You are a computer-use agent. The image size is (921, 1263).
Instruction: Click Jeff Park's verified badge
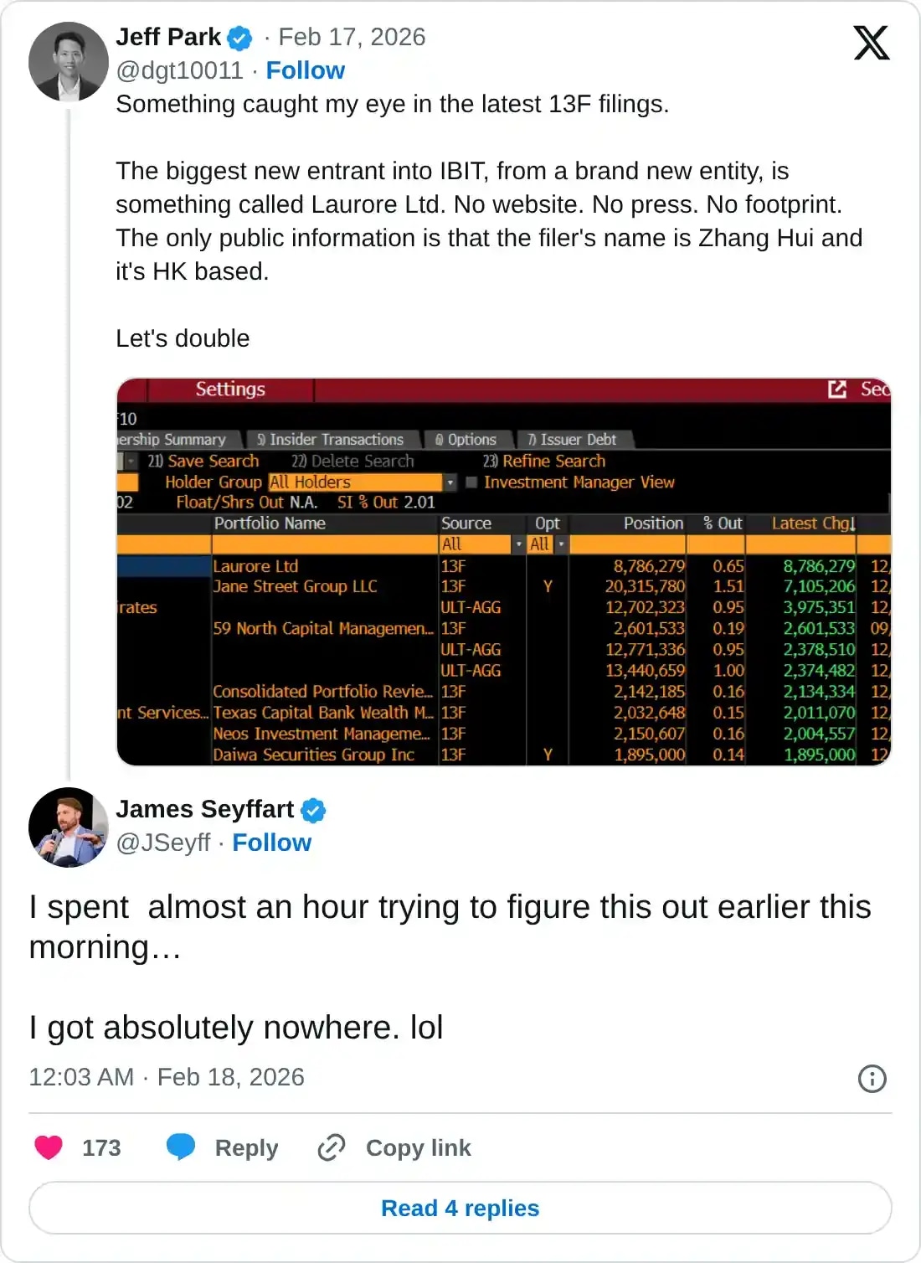[240, 37]
